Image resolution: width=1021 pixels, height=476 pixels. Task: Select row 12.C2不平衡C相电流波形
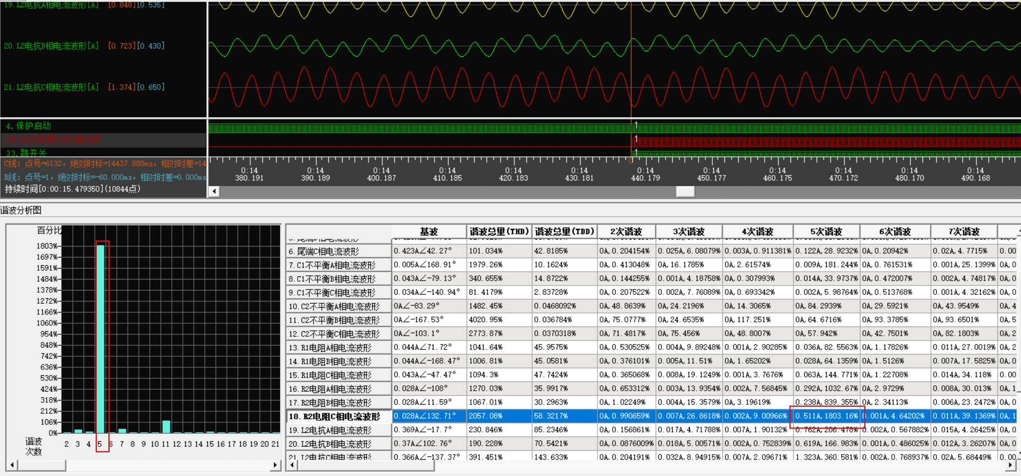click(x=339, y=334)
